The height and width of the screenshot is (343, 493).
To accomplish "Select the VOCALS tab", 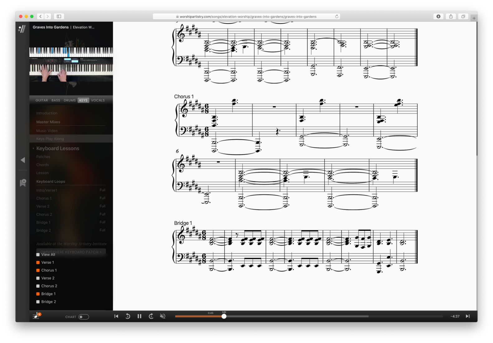I will coord(98,100).
